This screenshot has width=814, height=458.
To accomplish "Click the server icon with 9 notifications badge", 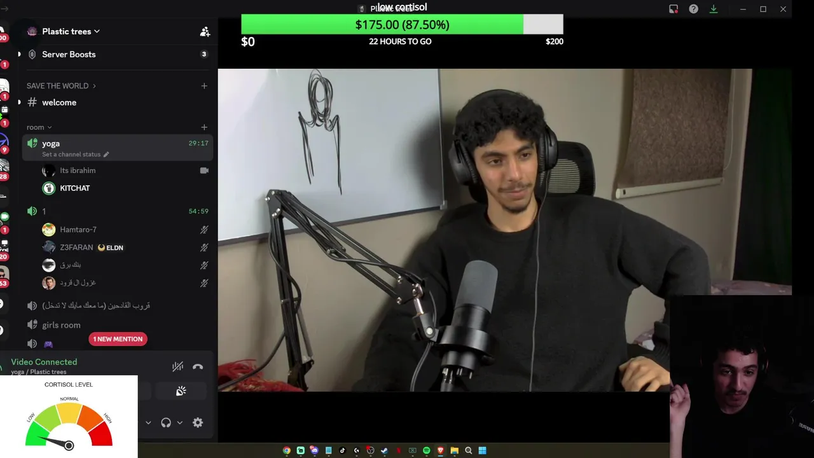I will (4, 142).
